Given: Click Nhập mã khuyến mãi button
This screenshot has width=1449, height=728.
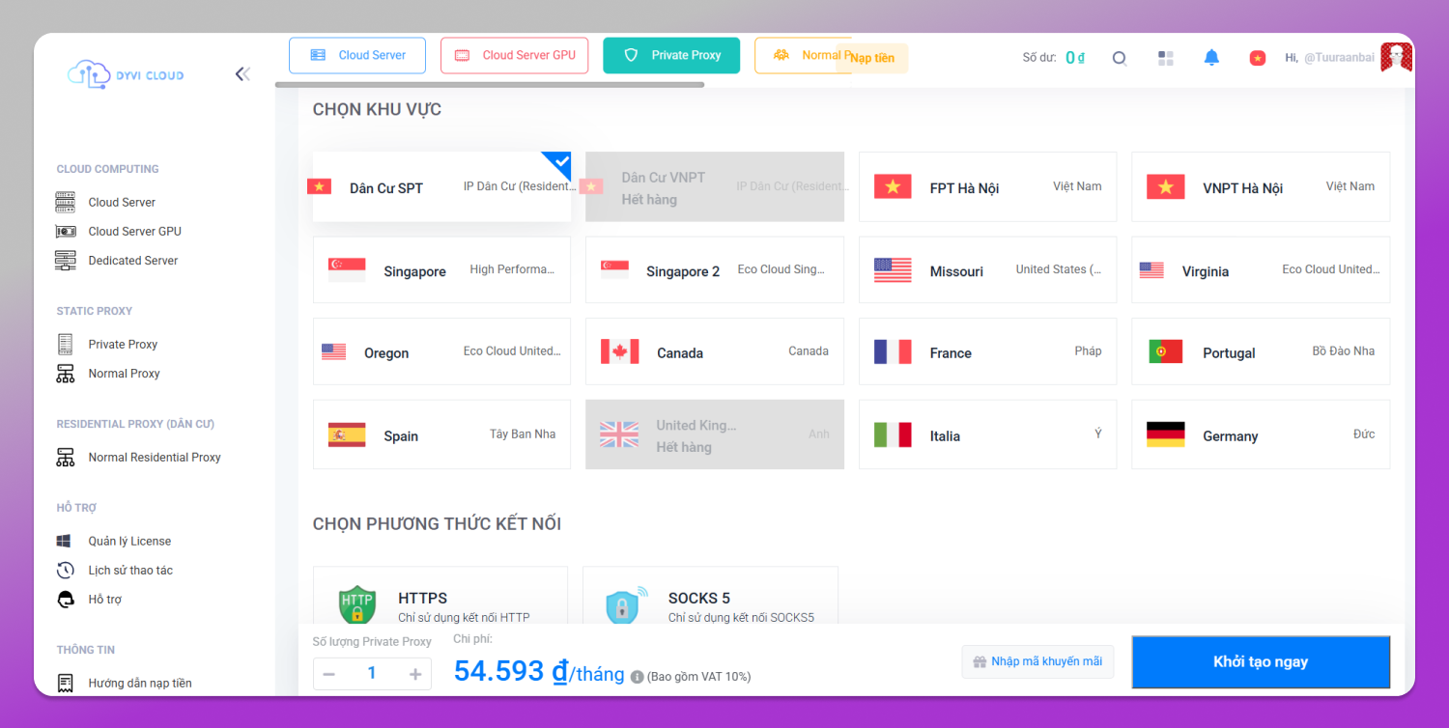Looking at the screenshot, I should 1037,661.
